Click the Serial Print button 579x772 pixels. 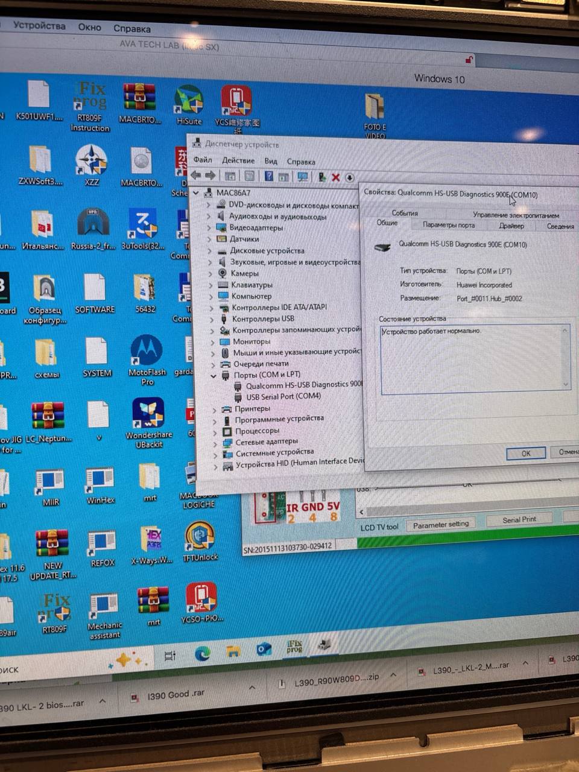[519, 519]
